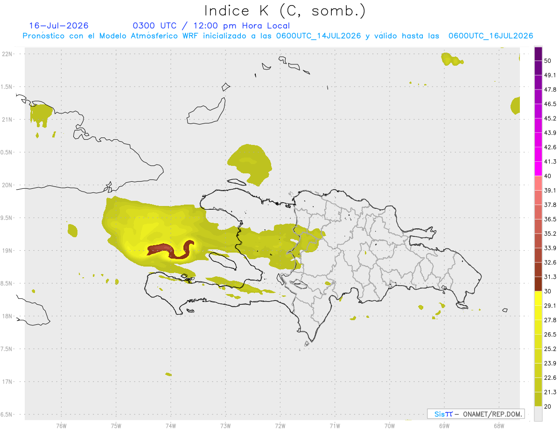Screen dimensions: 560x432
Task: Click the color bar label "45.2"
Action: tap(550, 118)
